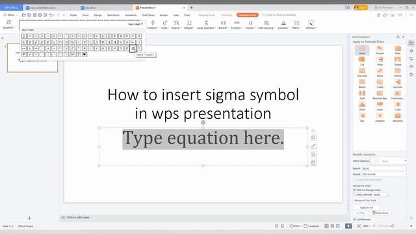Open the Design ribbon tab
This screenshot has width=416, height=234.
click(98, 15)
